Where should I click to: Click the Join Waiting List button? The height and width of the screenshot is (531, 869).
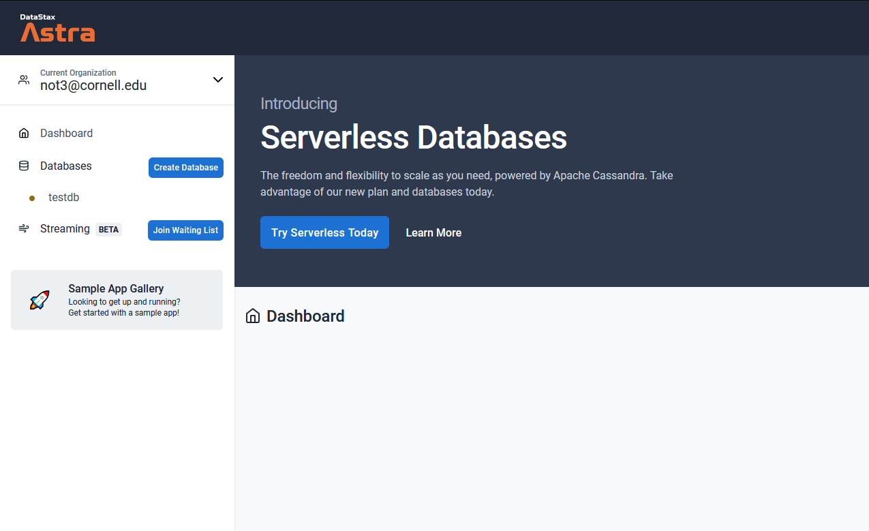[185, 230]
